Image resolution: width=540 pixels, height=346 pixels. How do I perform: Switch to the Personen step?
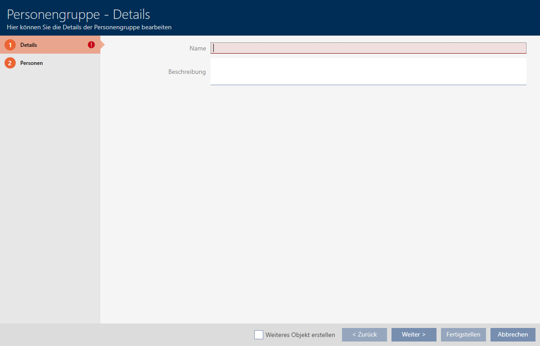coord(31,63)
